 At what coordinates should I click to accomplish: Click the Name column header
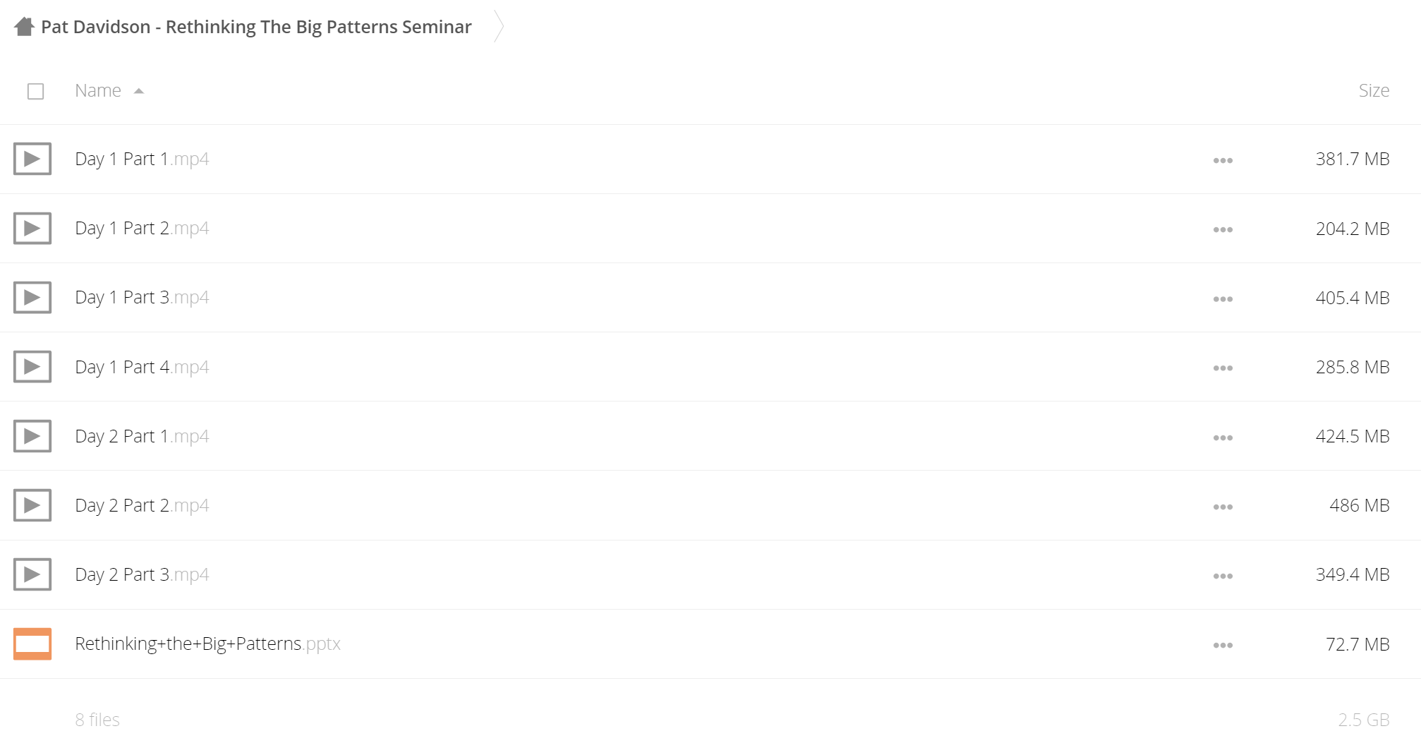(x=98, y=90)
